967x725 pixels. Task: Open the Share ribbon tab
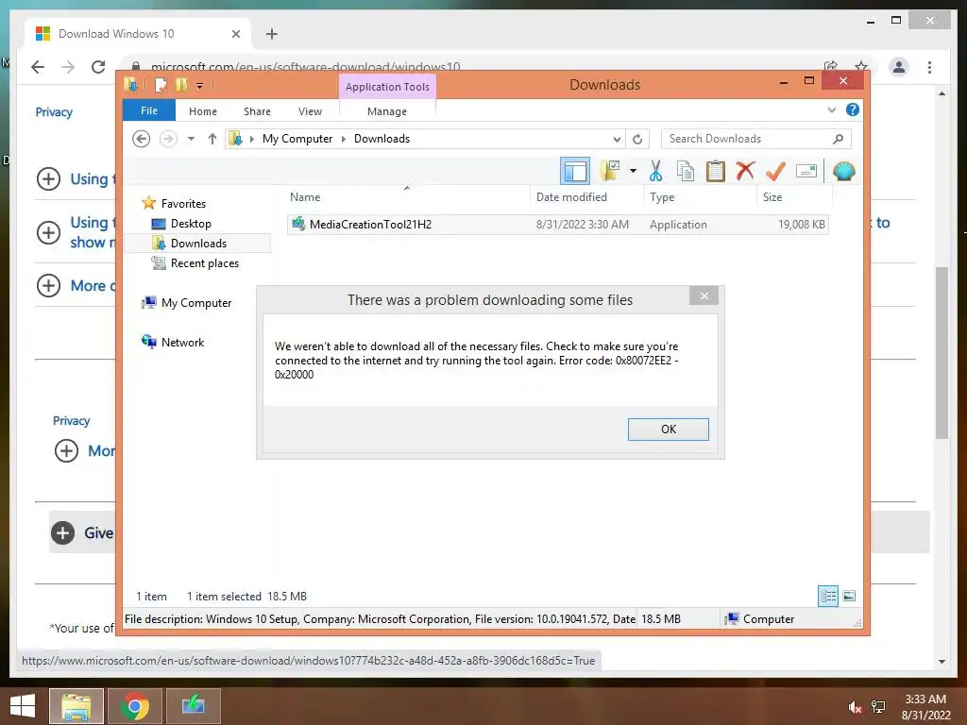[x=257, y=111]
